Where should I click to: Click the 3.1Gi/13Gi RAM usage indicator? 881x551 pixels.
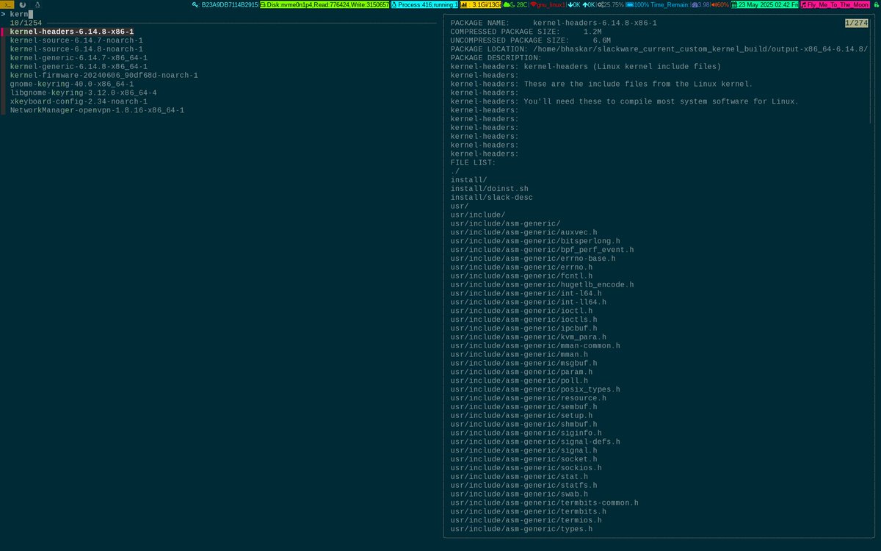479,4
